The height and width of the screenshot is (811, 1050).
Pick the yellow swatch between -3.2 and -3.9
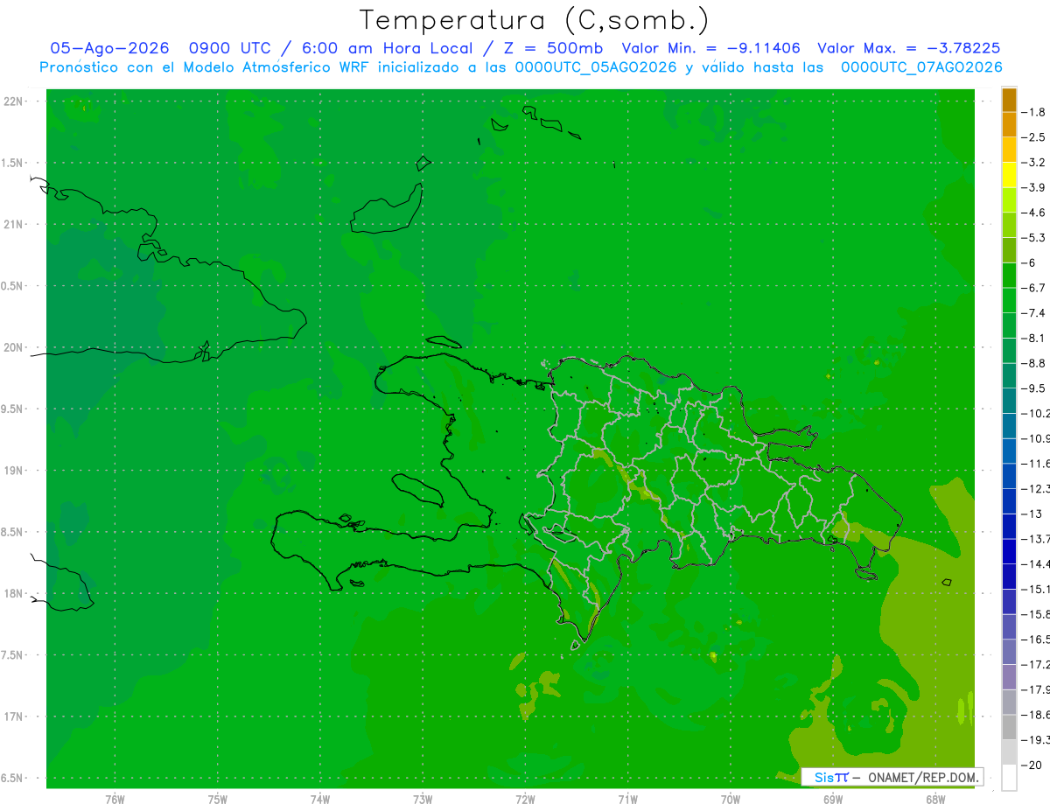(x=1009, y=175)
